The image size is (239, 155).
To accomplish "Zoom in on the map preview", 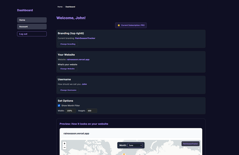I will tap(64, 143).
